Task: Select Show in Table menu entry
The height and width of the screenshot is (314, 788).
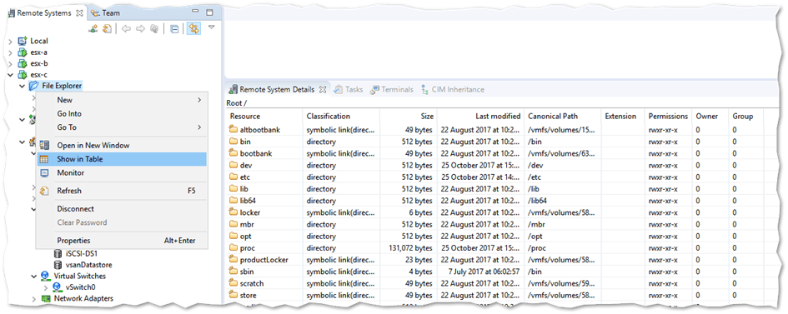Action: pyautogui.click(x=121, y=159)
